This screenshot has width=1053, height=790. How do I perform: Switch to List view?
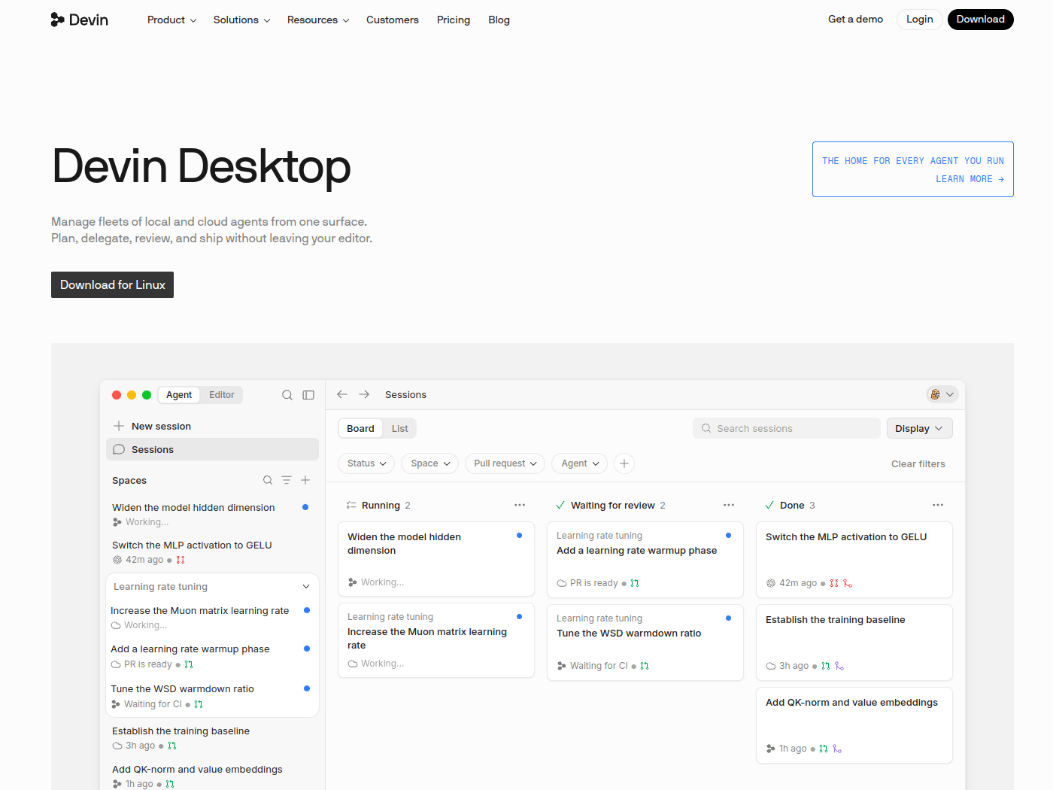click(x=400, y=429)
